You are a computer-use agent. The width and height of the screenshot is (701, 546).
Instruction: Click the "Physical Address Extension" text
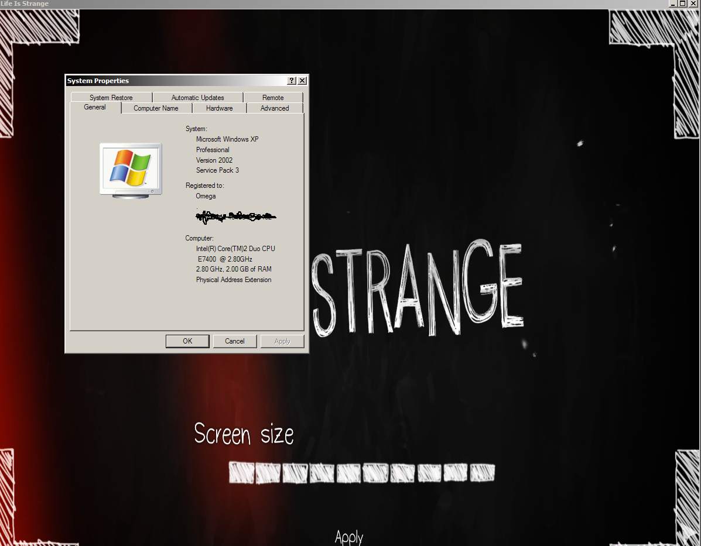coord(234,280)
